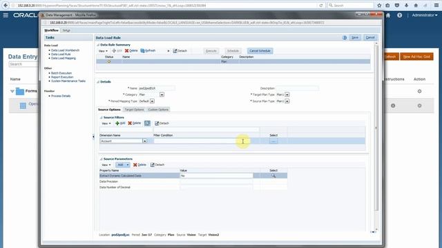
Task: Open the Oracle navigator hamburger menu
Action: 6,15
